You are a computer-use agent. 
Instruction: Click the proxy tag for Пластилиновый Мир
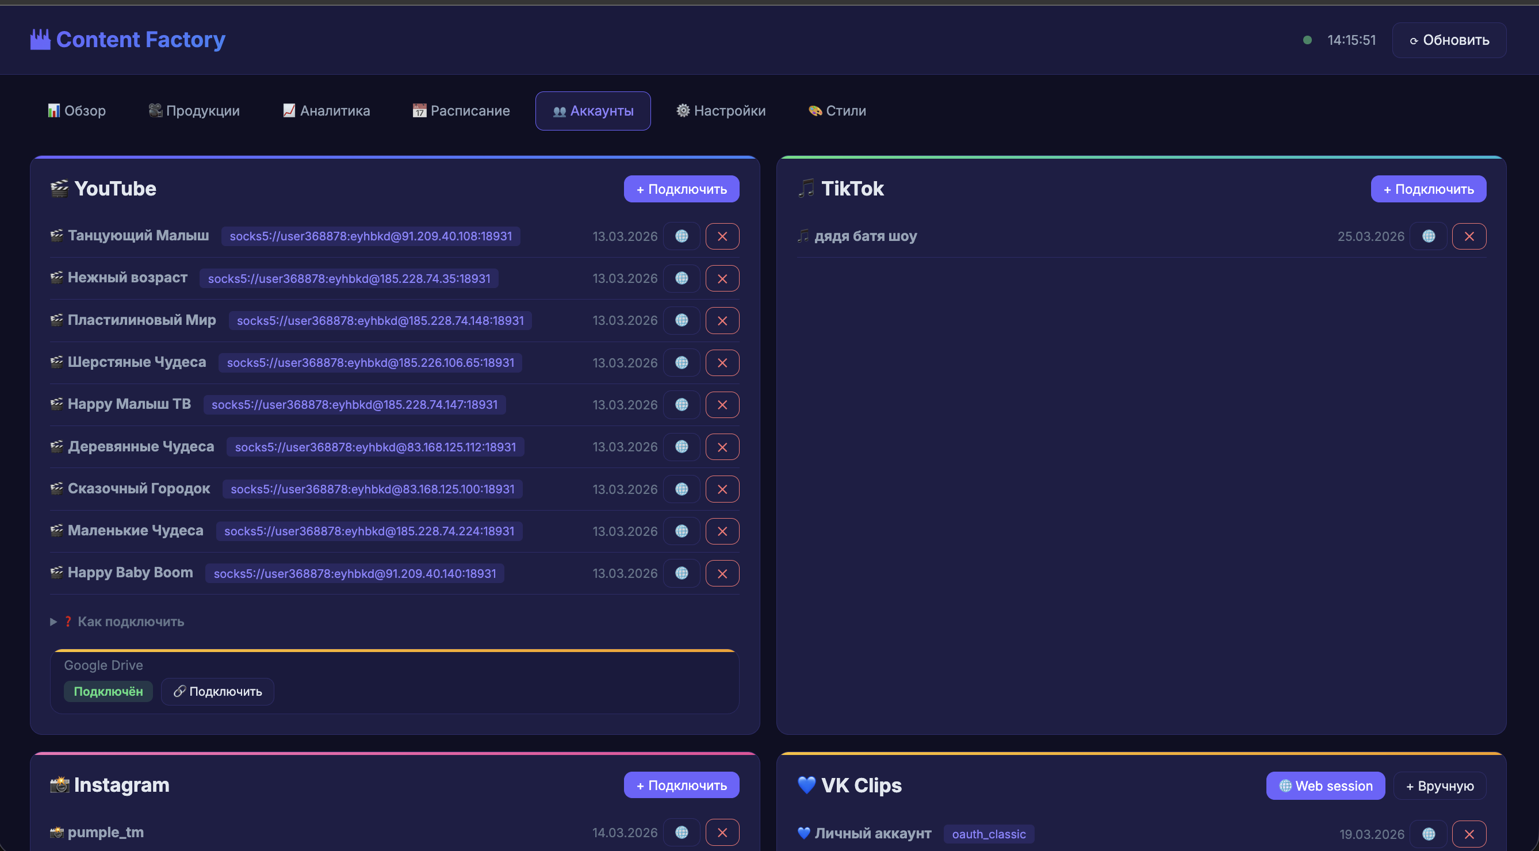tap(381, 321)
